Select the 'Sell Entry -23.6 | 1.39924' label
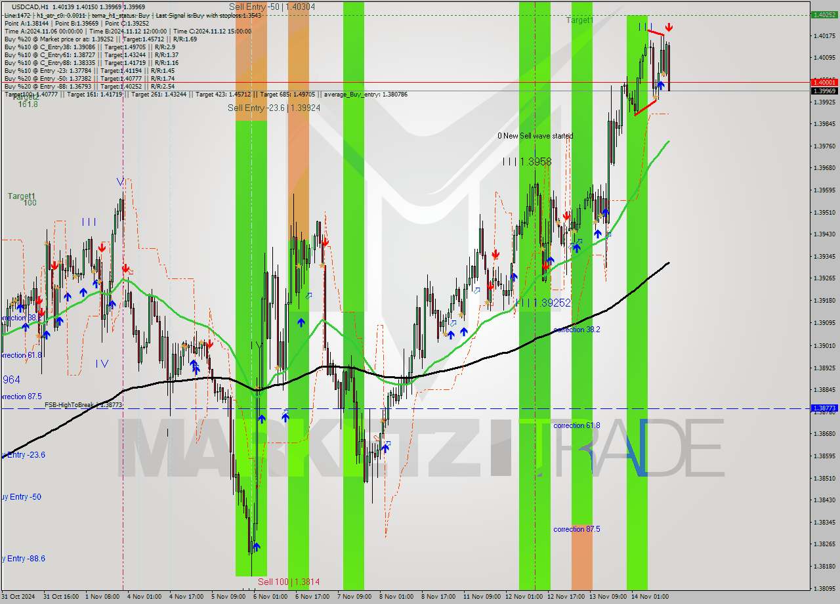The width and height of the screenshot is (840, 604). [x=274, y=108]
